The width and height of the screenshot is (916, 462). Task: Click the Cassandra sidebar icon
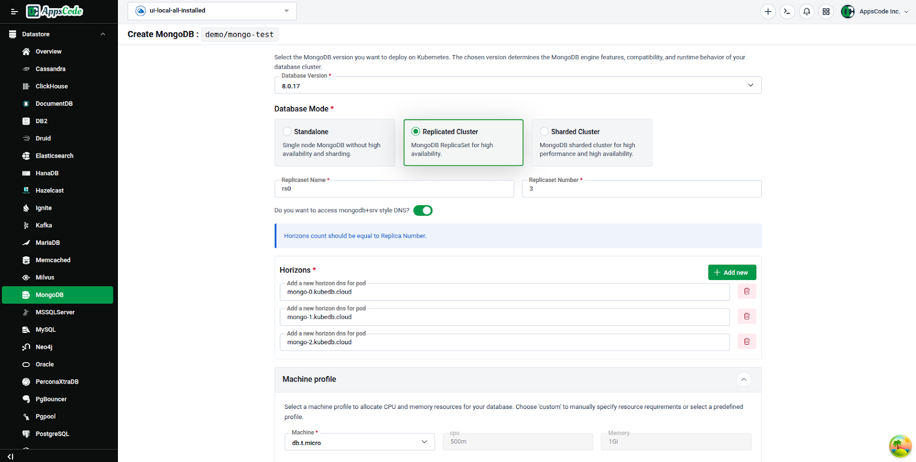[26, 69]
